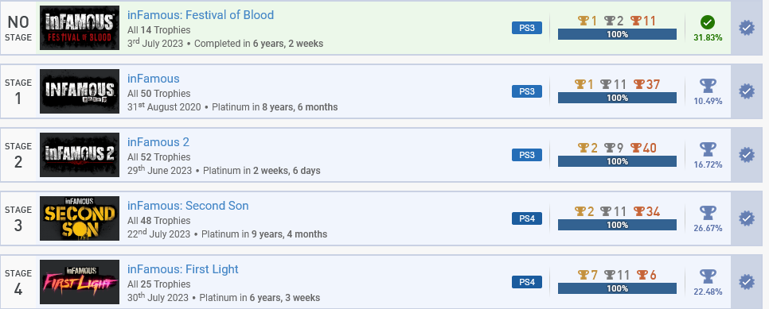Click platinum trophy icon showing 26.67%

click(708, 213)
